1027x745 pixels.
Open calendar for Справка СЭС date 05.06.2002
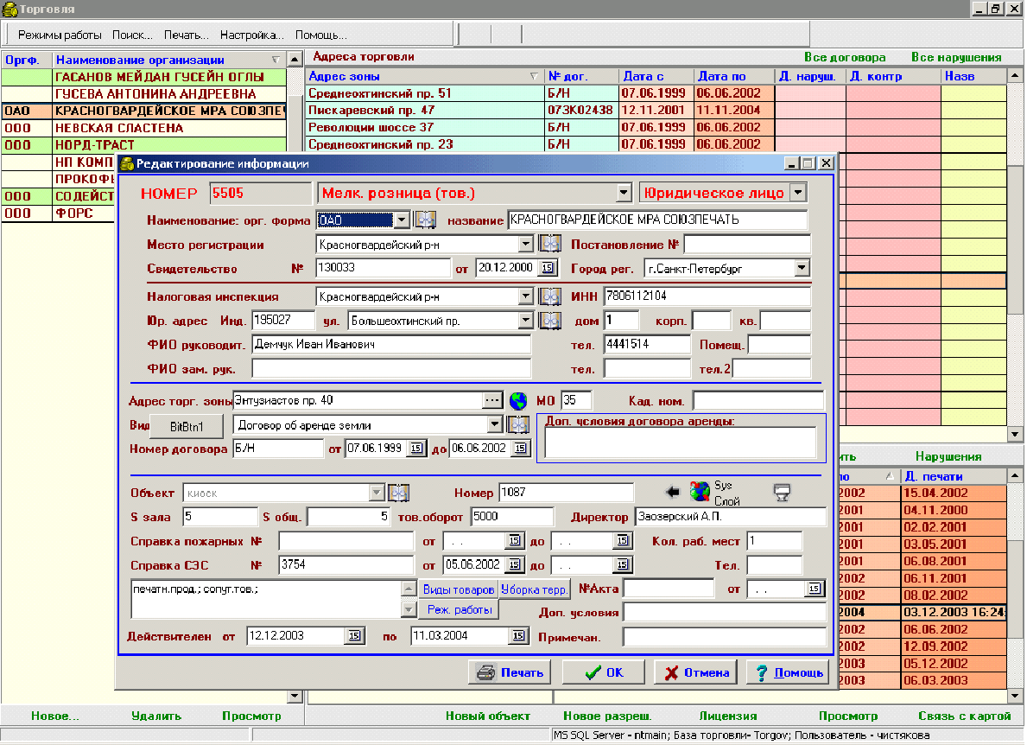click(514, 565)
